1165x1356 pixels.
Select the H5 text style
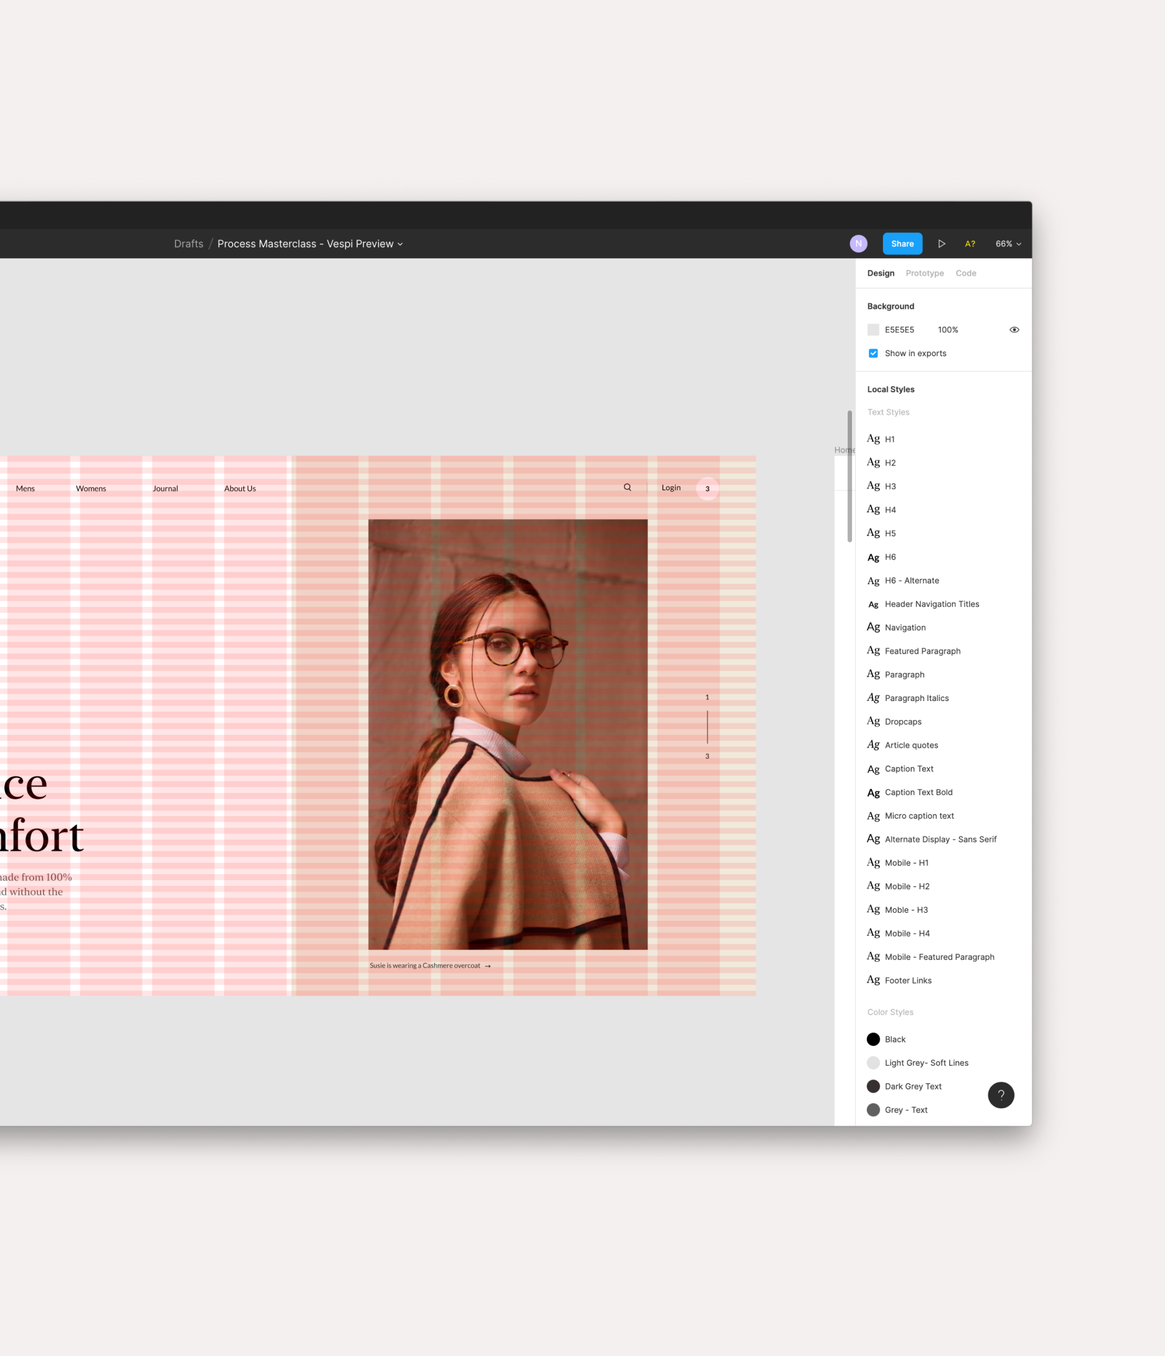(x=943, y=534)
